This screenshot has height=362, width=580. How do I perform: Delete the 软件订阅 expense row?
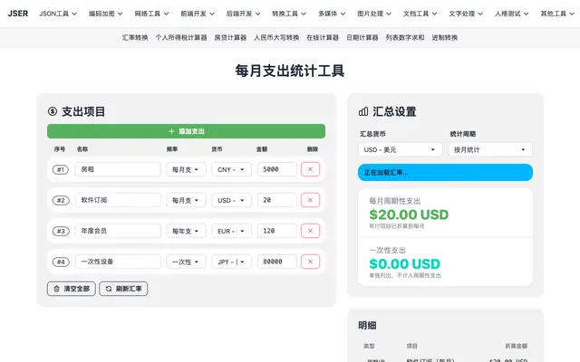point(310,200)
